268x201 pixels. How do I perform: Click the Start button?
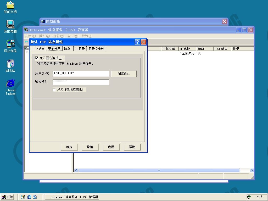(7, 197)
